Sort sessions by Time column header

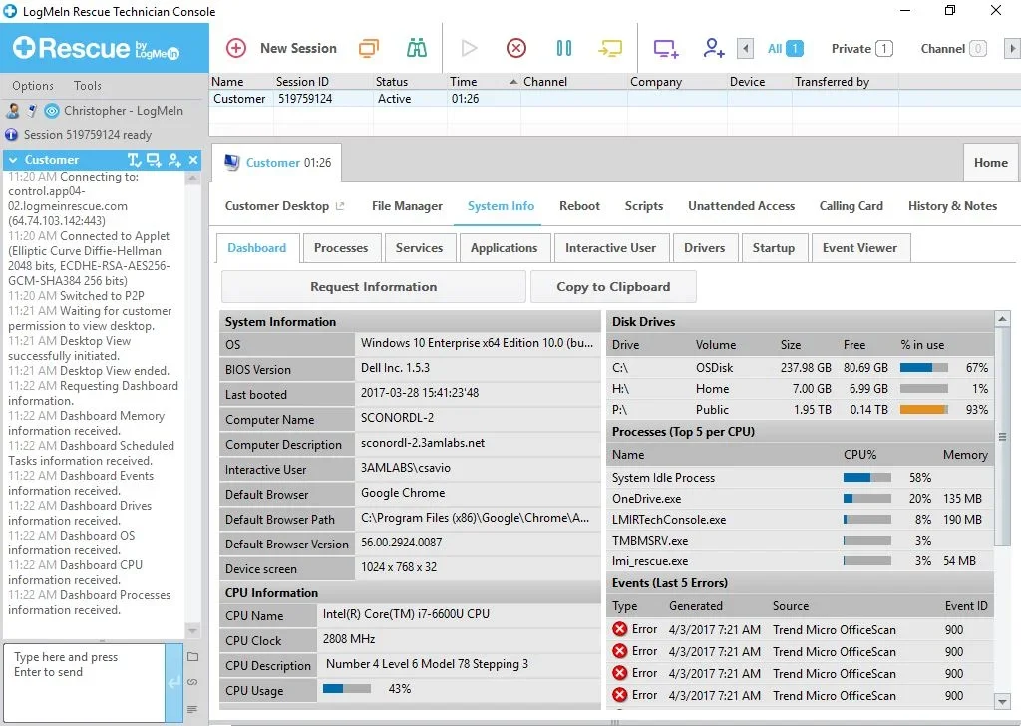(463, 82)
